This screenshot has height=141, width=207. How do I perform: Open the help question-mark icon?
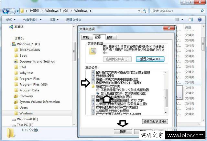point(200,19)
